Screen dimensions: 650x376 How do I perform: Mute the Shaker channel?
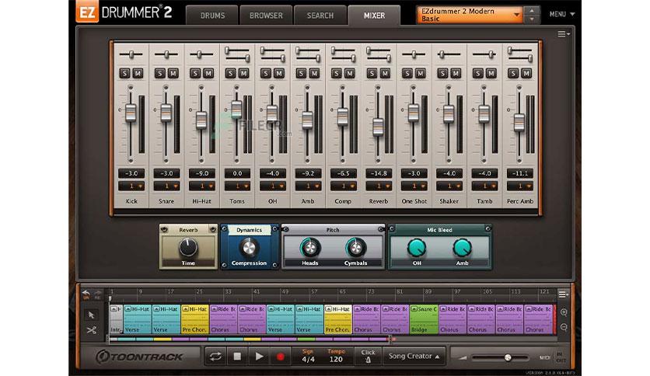(x=456, y=73)
